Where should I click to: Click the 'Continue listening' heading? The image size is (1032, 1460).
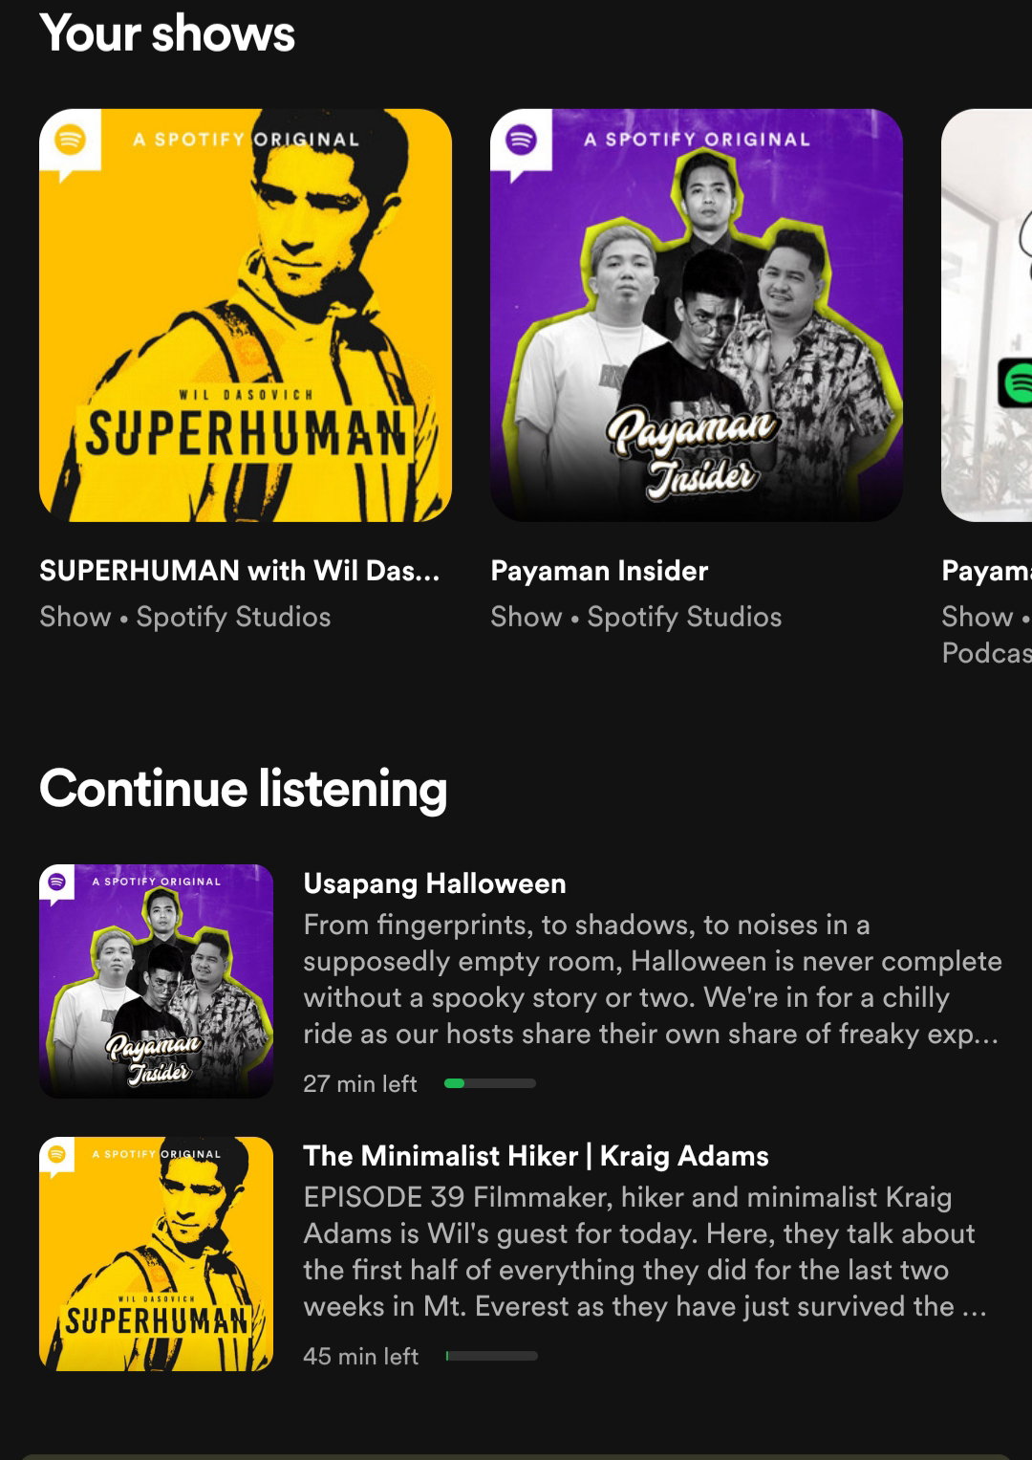(x=244, y=789)
